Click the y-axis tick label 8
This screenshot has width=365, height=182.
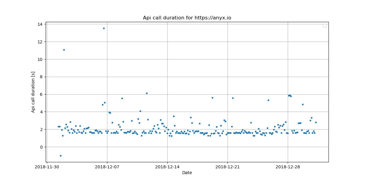[x=41, y=77]
